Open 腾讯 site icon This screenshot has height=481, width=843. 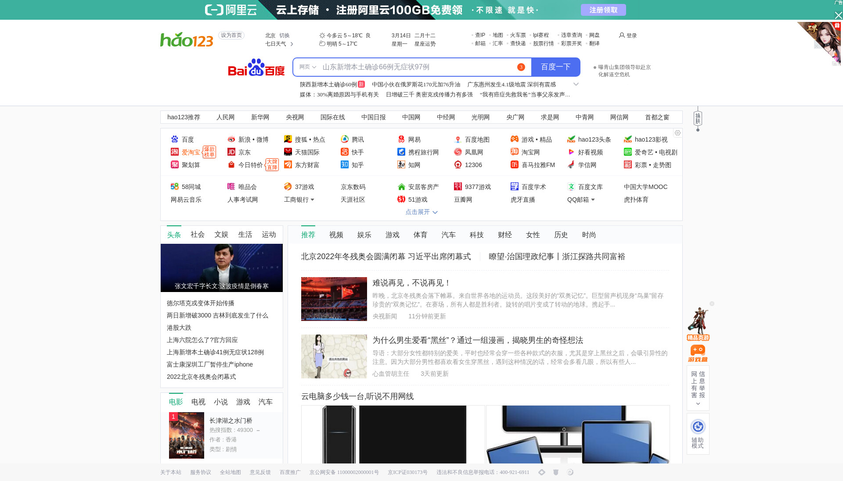pyautogui.click(x=345, y=139)
